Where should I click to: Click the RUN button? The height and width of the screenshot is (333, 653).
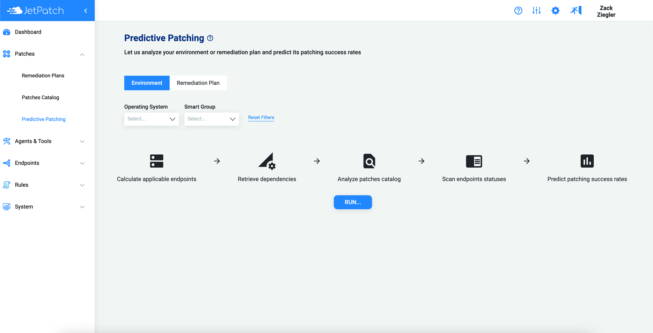tap(352, 202)
